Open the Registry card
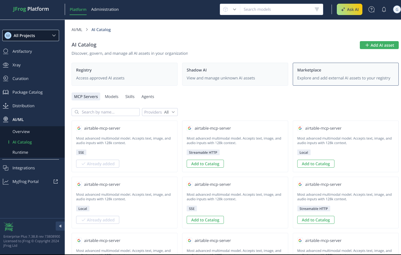401x255 pixels. (124, 74)
